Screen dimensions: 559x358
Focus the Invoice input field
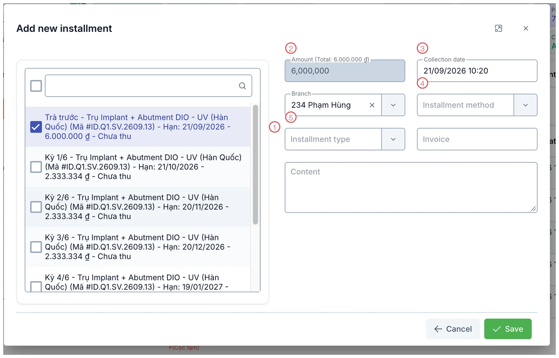click(477, 139)
